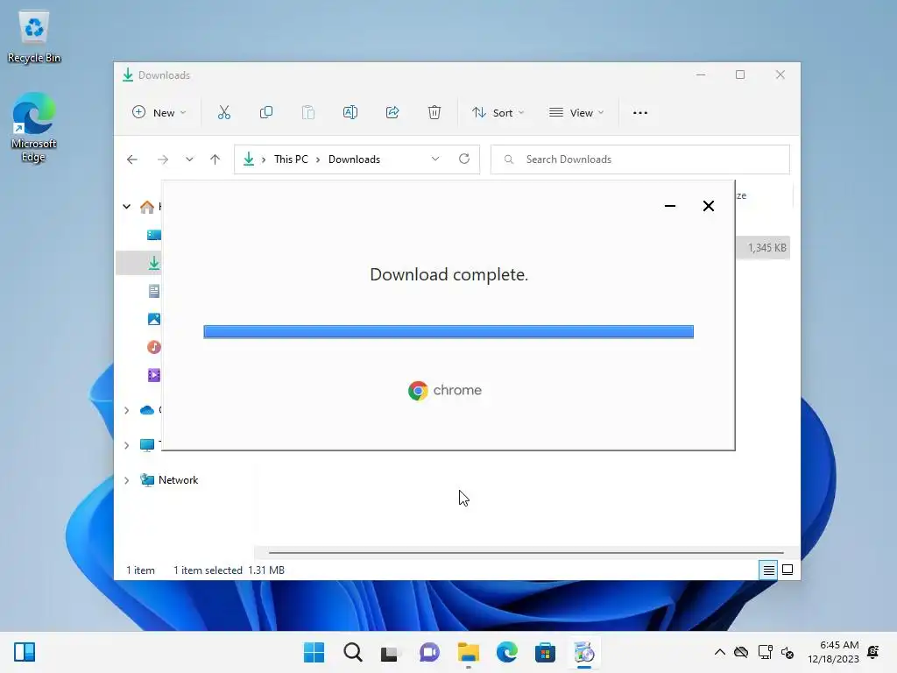Open the New item menu
This screenshot has height=673, width=897.
coord(159,113)
